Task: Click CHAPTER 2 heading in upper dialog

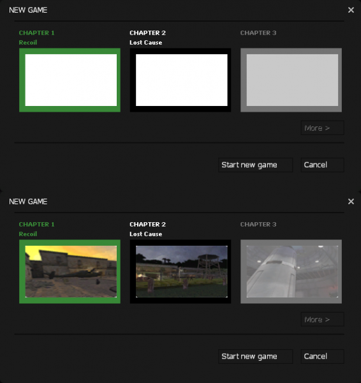Action: point(148,33)
